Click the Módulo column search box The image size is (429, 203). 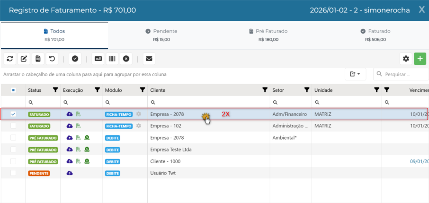pos(125,102)
